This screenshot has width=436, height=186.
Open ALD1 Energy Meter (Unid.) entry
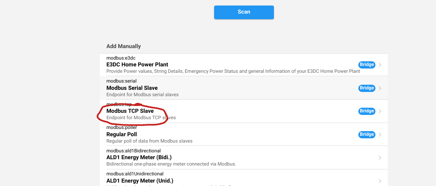click(140, 180)
